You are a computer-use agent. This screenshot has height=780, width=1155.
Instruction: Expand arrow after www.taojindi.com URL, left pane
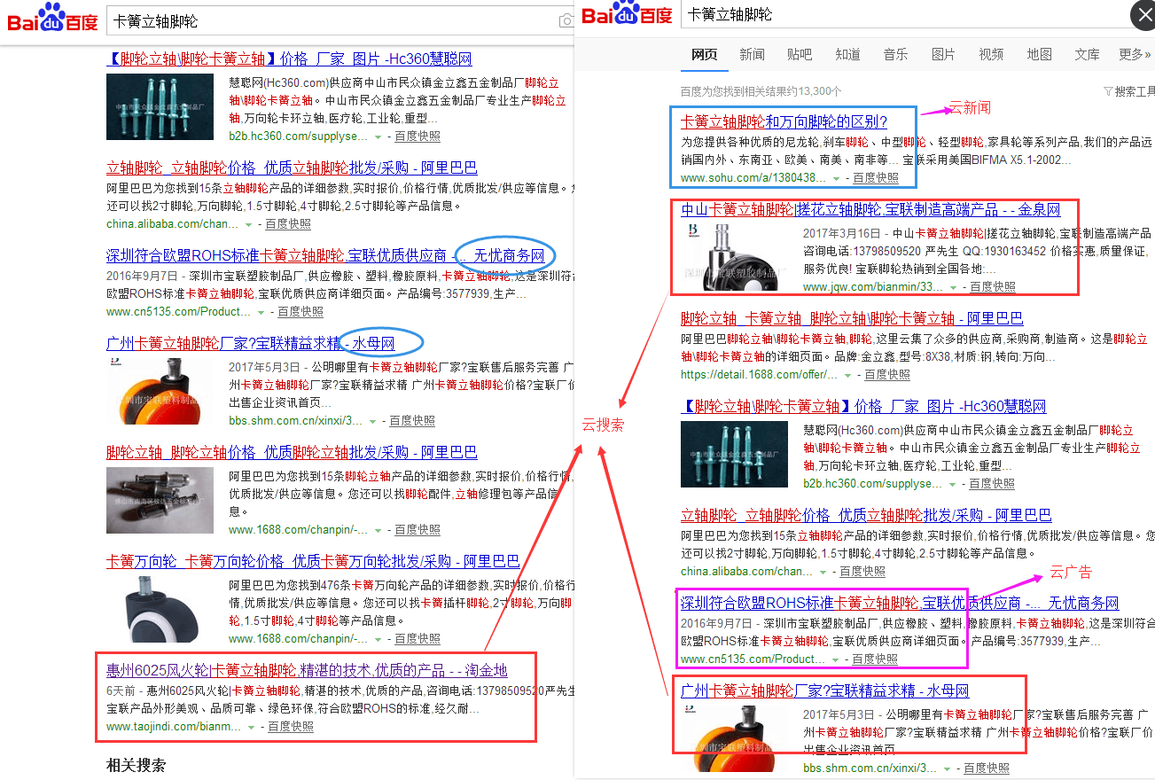point(252,727)
